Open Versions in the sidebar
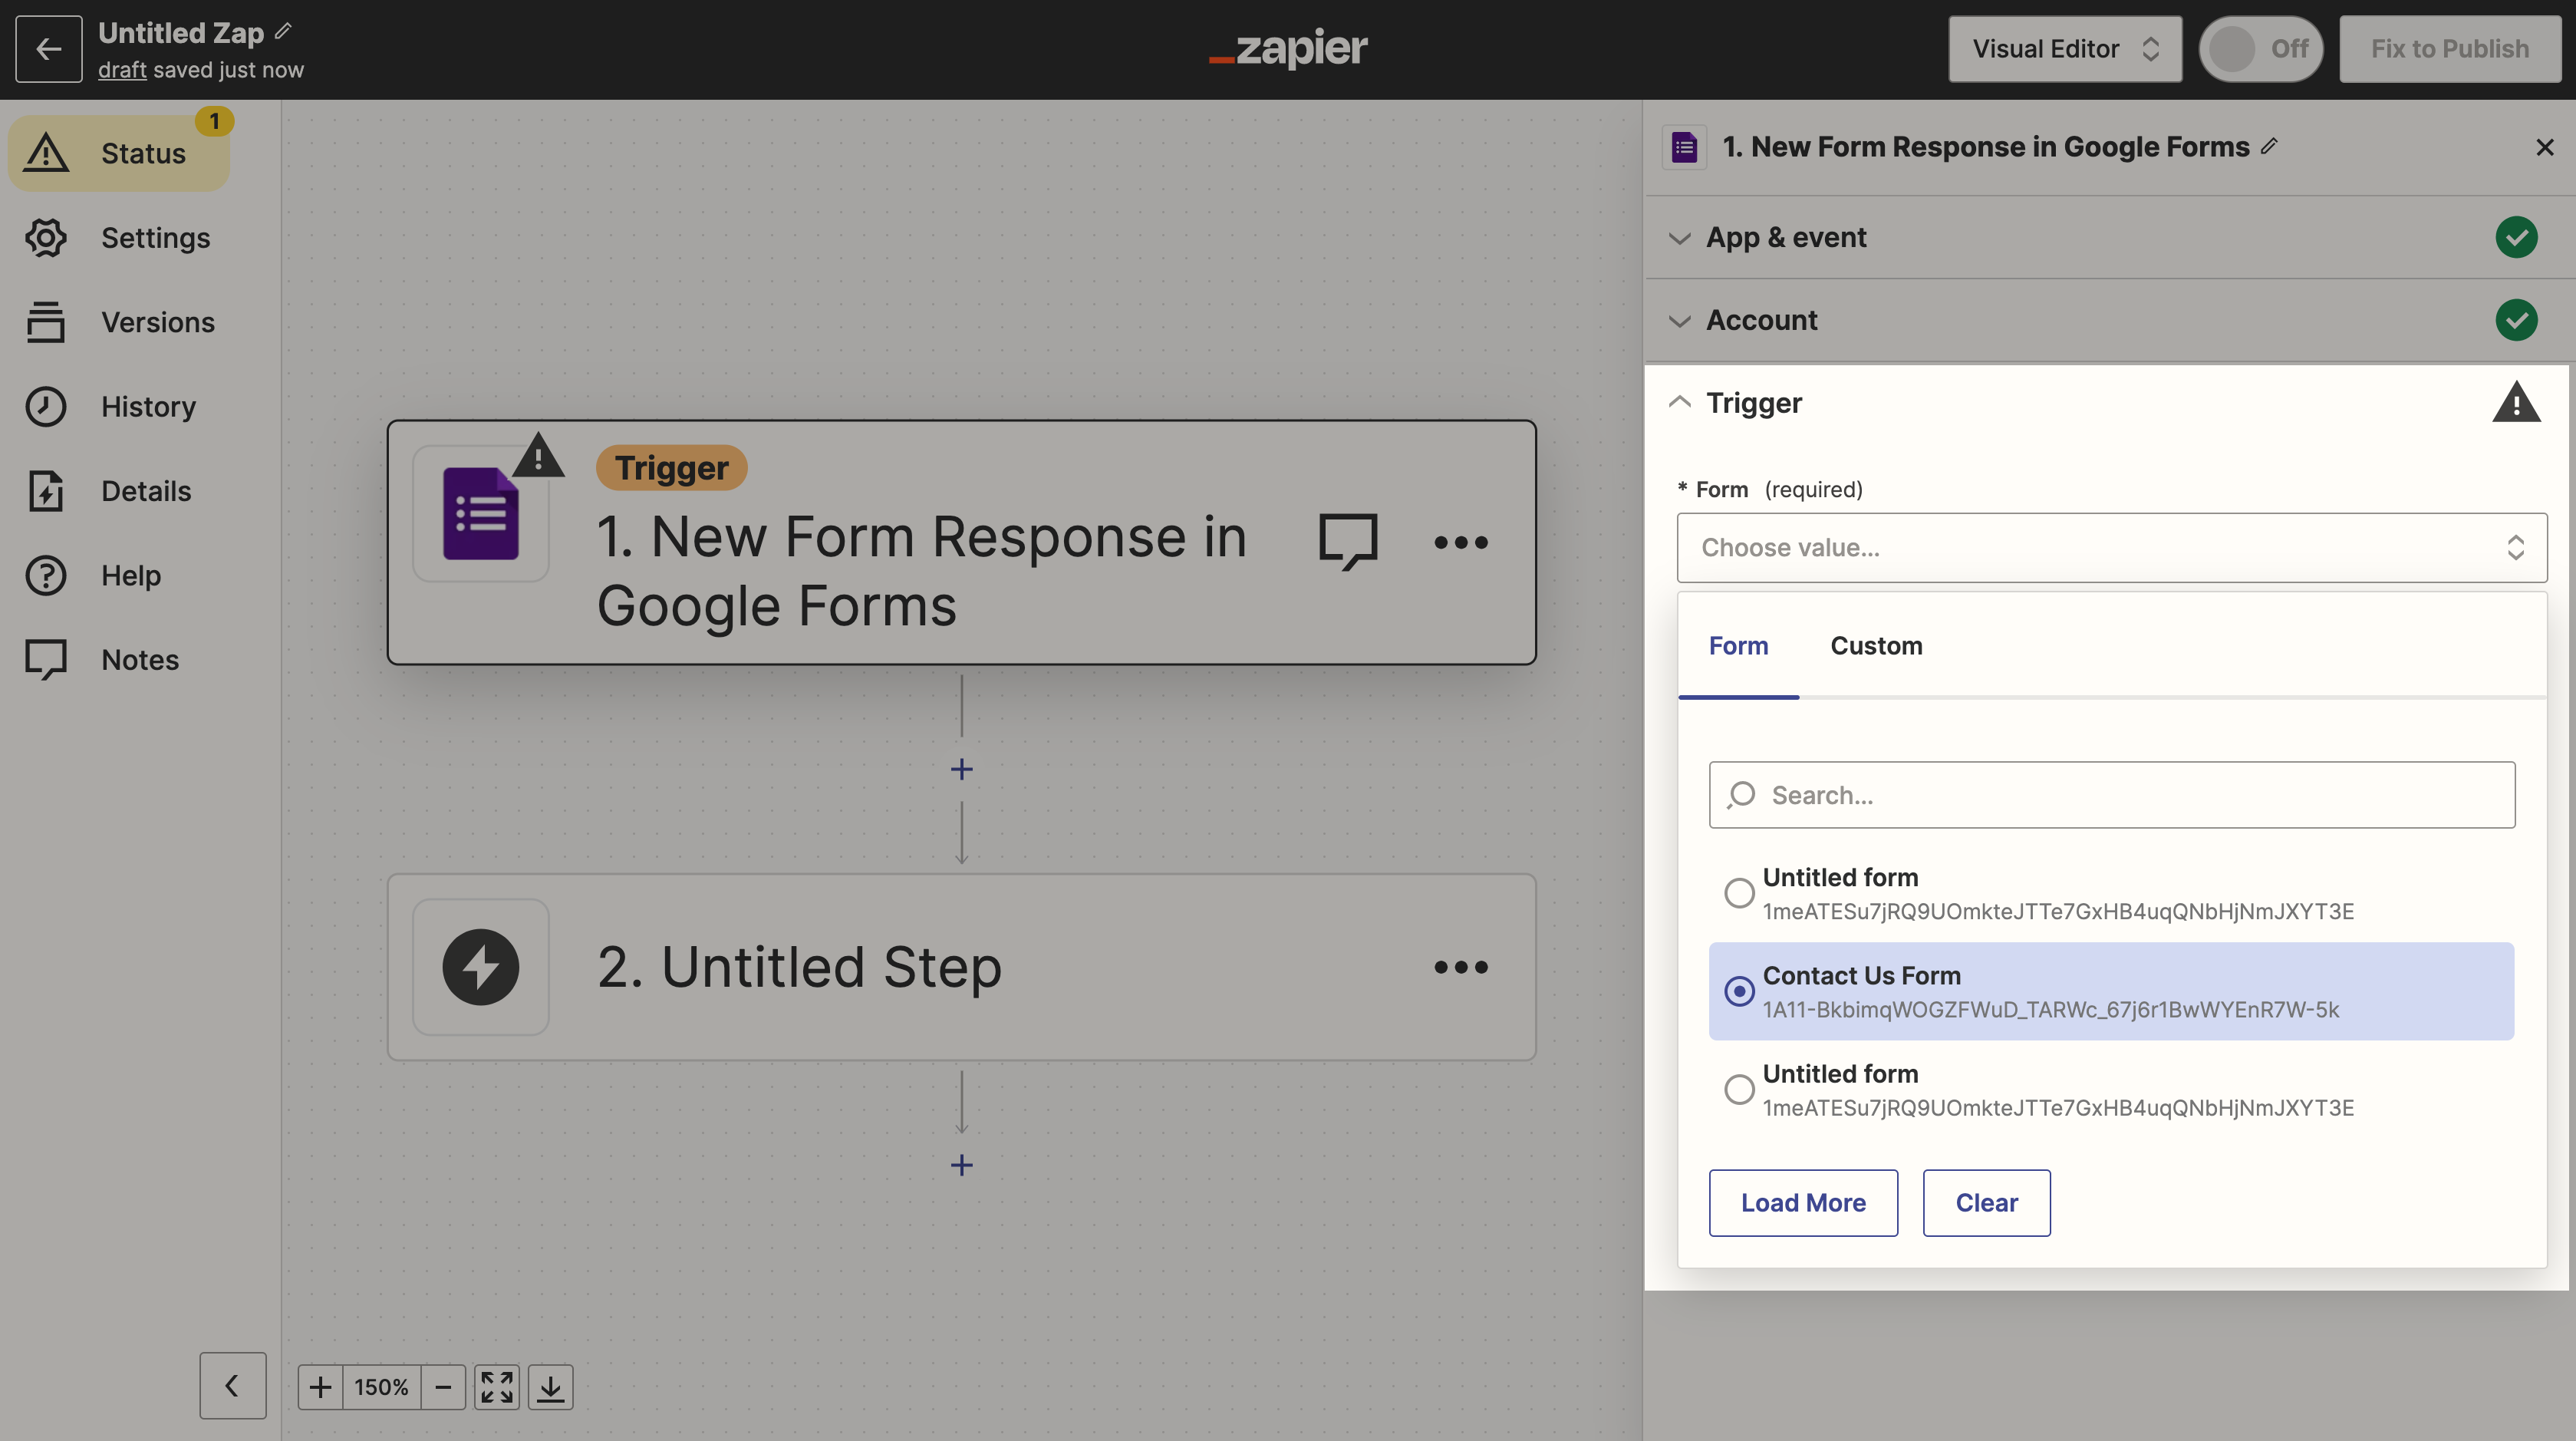This screenshot has height=1441, width=2576. click(x=119, y=322)
